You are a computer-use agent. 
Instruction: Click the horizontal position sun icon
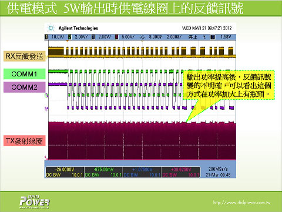pyautogui.click(x=142, y=37)
